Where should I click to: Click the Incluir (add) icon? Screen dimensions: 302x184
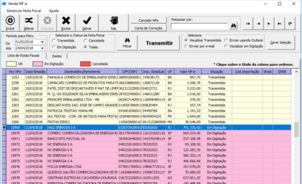point(10,21)
